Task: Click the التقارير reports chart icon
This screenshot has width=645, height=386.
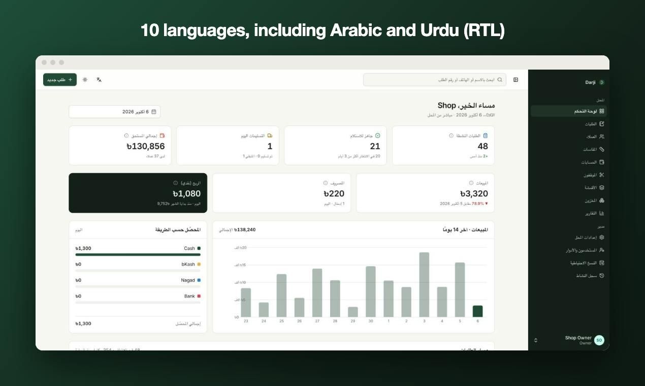Action: click(602, 213)
